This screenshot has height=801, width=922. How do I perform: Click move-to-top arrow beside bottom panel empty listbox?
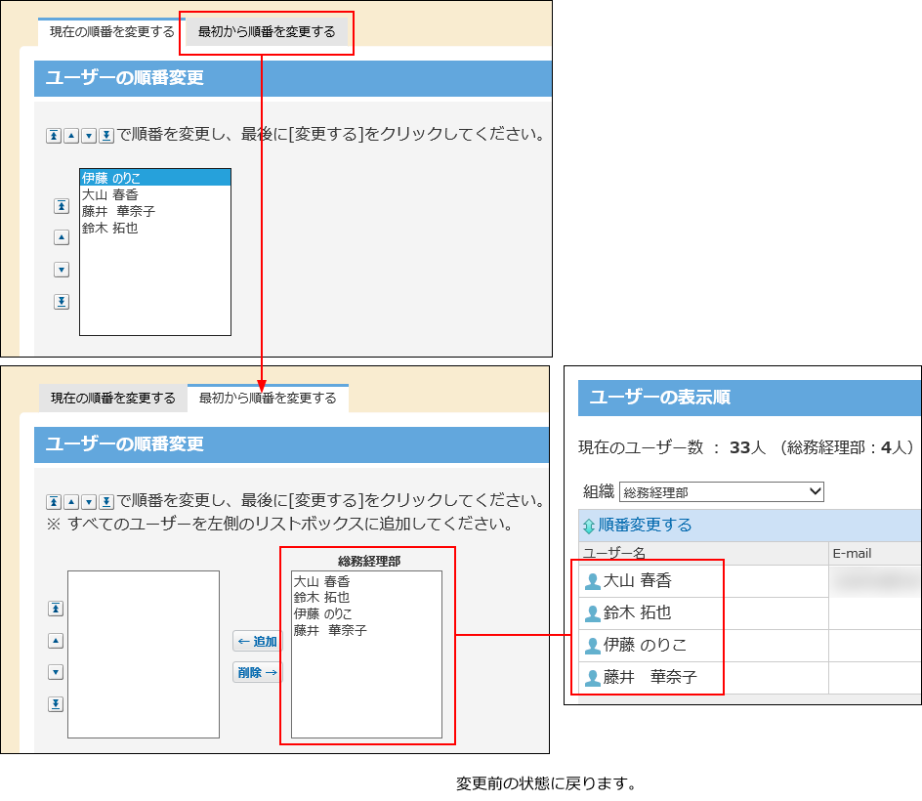(56, 609)
